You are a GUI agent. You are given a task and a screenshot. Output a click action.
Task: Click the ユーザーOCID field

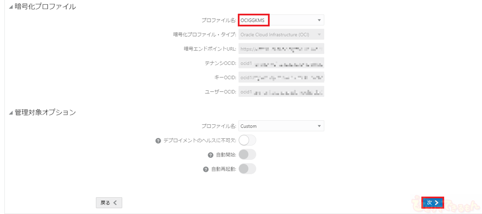pyautogui.click(x=281, y=92)
